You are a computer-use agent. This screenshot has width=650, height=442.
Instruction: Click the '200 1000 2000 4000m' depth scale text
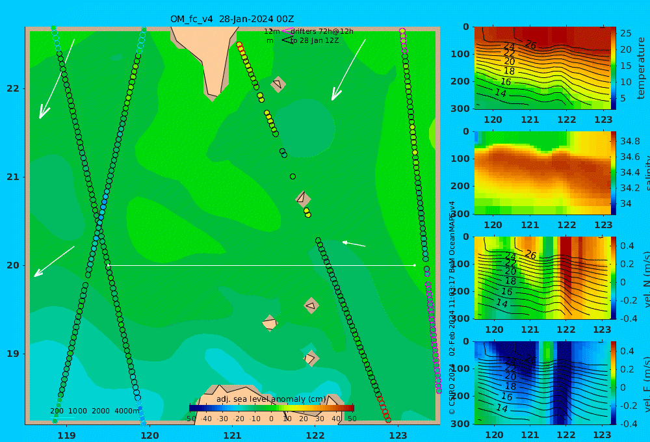pos(95,411)
